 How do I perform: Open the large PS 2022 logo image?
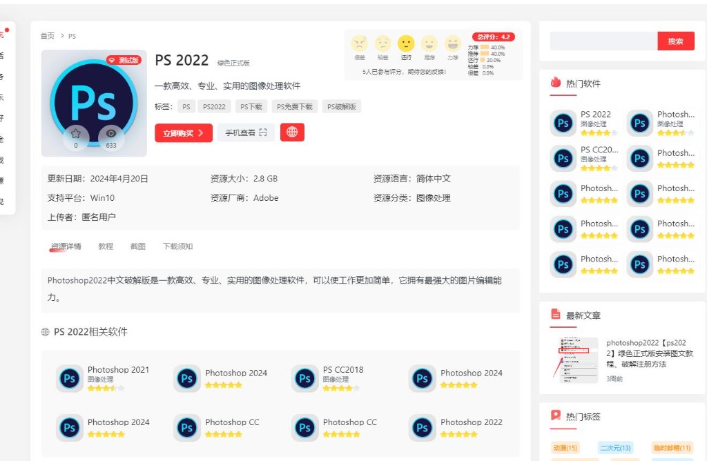[94, 104]
